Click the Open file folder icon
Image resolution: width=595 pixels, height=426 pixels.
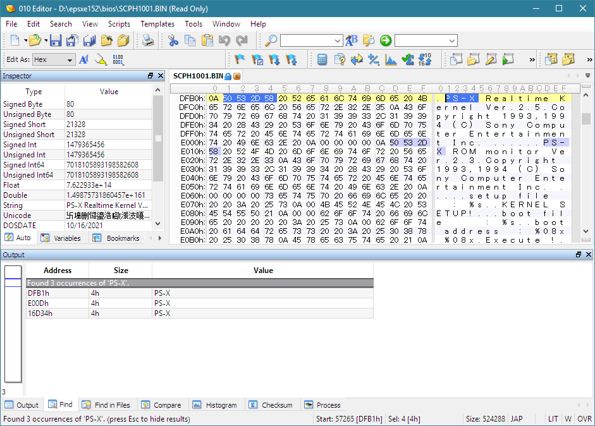point(35,40)
